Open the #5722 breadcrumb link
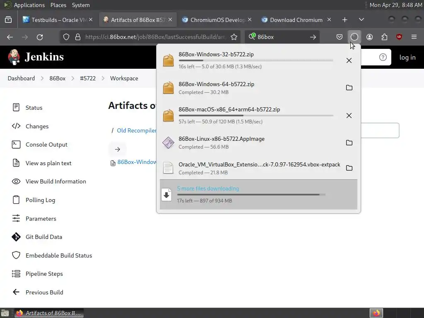 (88, 78)
